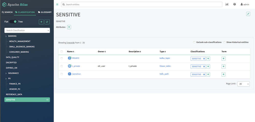Expand the BANKING tree node
Screen dimensions: 255x122
point(6,36)
